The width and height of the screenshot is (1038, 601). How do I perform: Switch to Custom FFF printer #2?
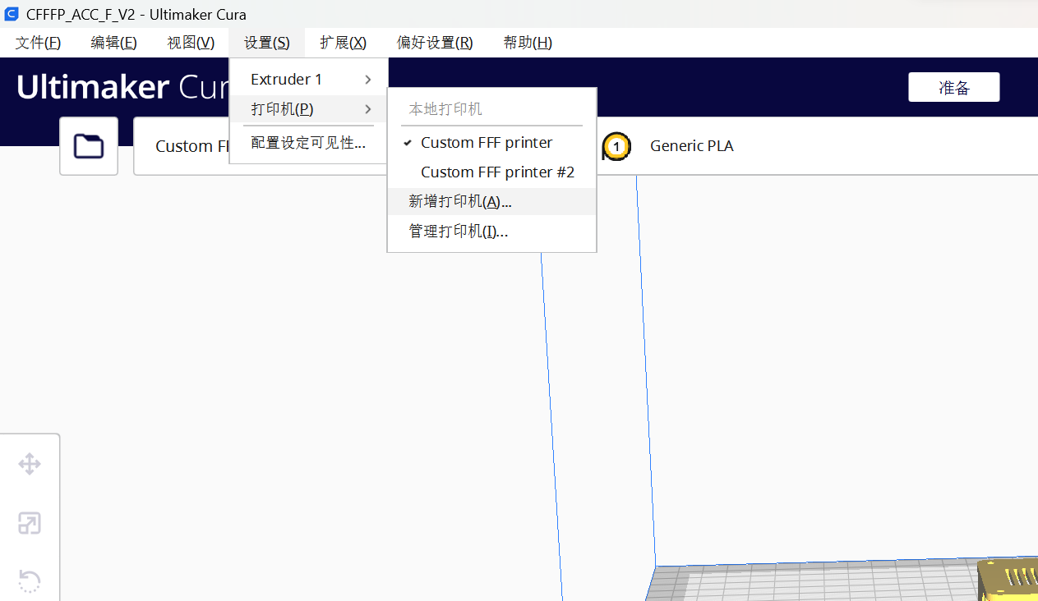(x=496, y=172)
